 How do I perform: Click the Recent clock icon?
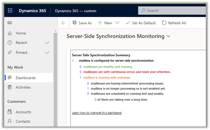point(10,43)
